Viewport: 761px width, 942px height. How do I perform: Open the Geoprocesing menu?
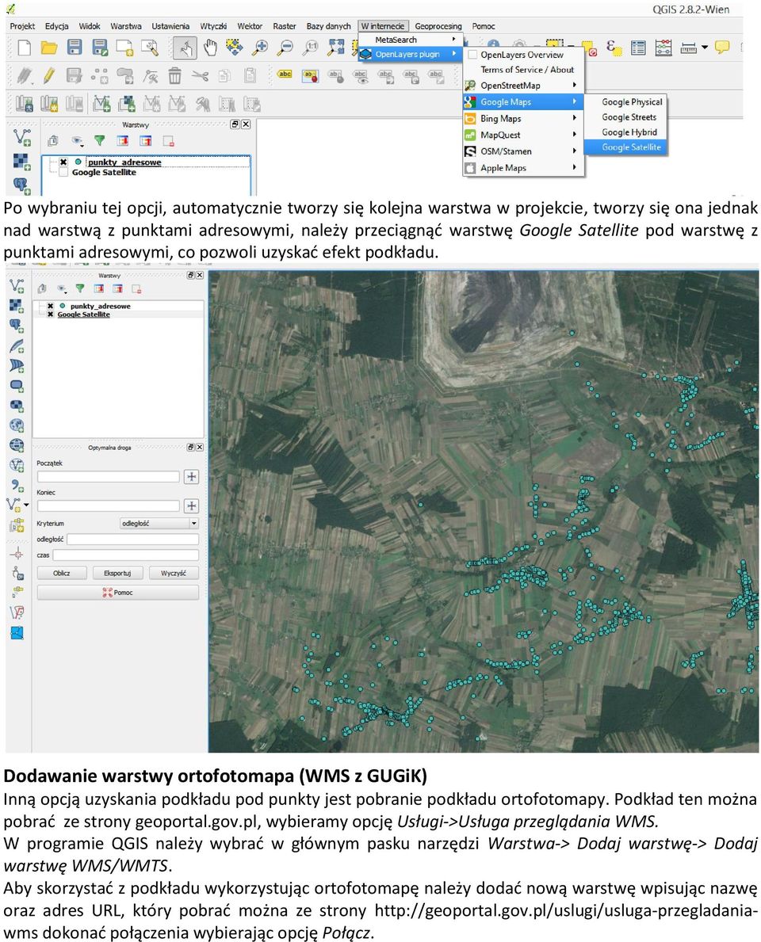(438, 26)
